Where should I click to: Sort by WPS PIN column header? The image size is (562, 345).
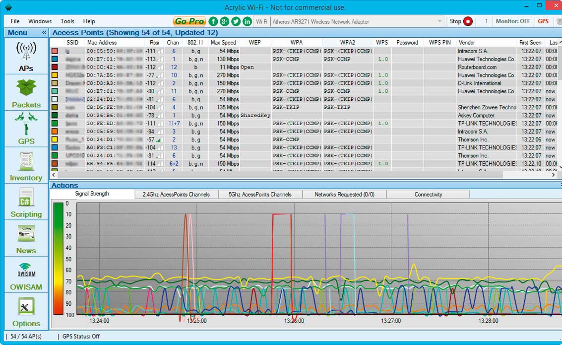(440, 42)
